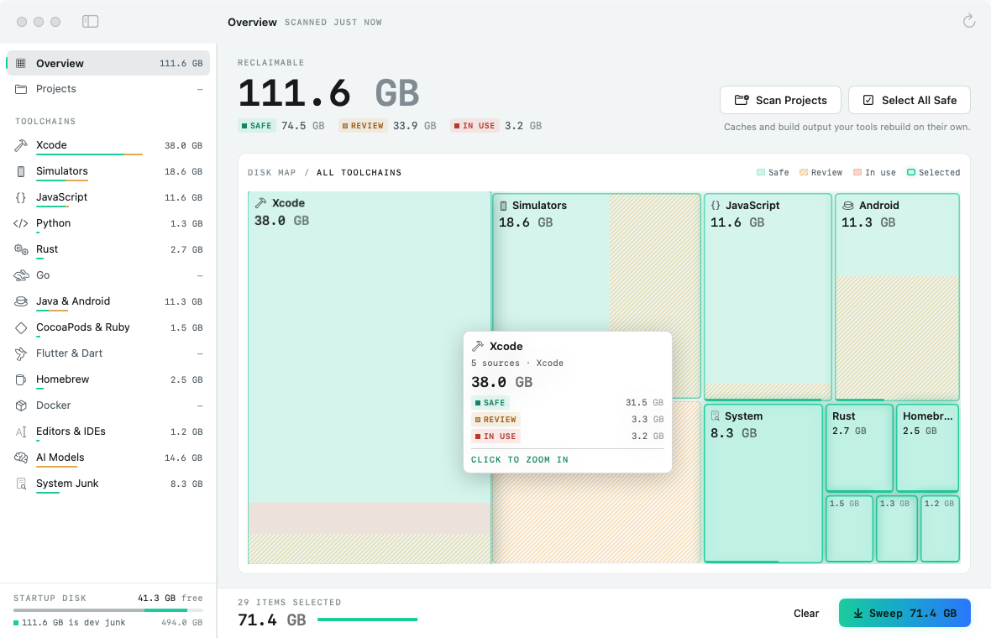
Task: Click the '29 ITEMS SELECTED' label
Action: [290, 603]
